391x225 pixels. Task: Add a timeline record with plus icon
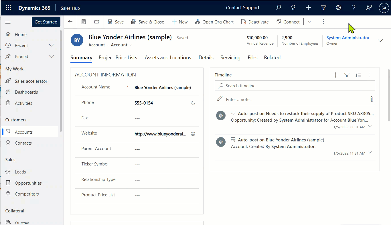point(335,75)
